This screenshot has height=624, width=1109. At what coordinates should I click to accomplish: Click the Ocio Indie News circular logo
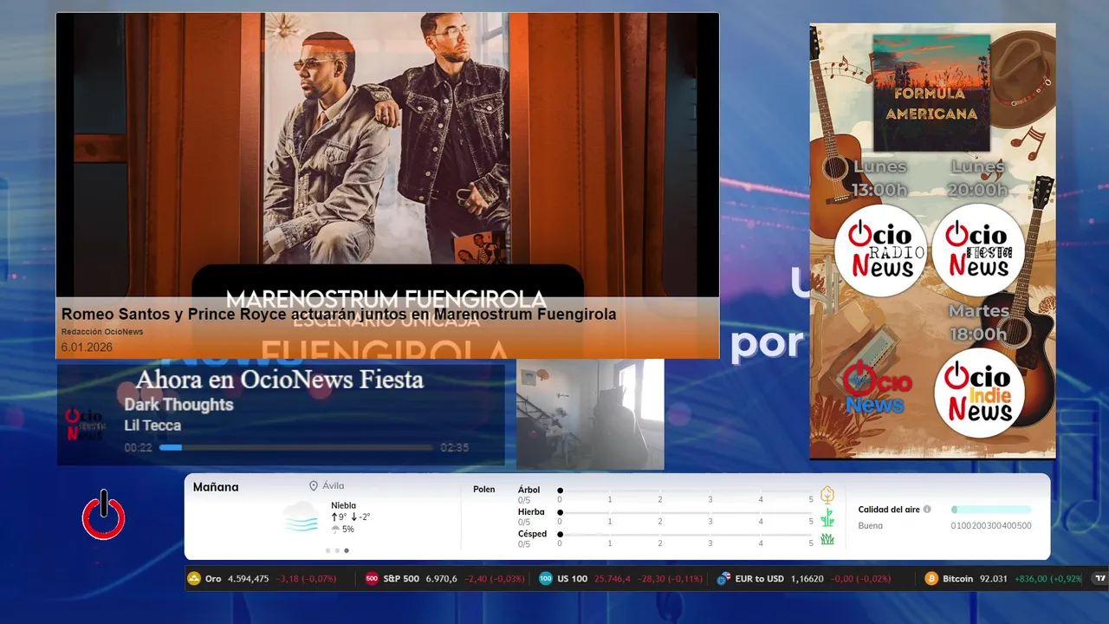[979, 393]
